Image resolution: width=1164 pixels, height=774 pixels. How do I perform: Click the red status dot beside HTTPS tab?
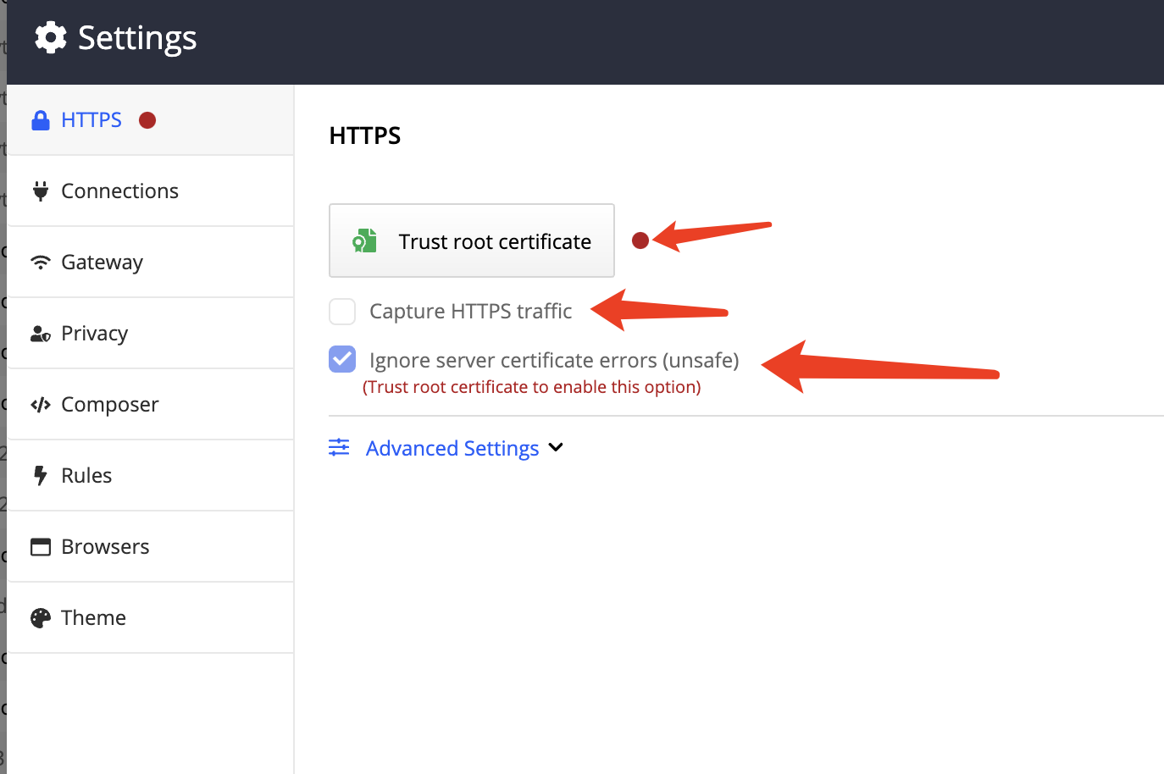click(147, 120)
